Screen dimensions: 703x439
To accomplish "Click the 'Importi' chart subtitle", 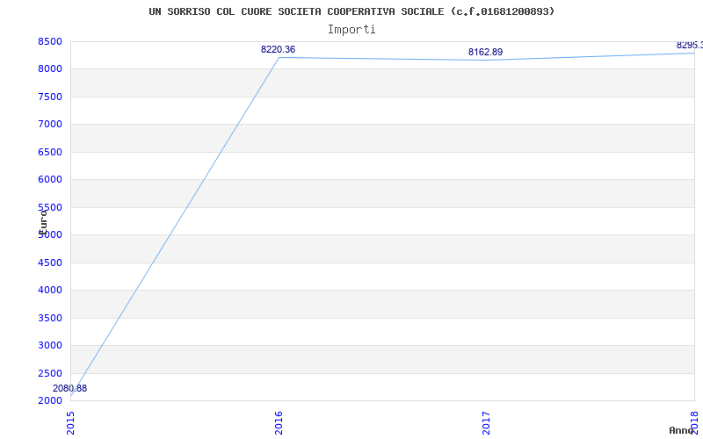I will 351,29.
